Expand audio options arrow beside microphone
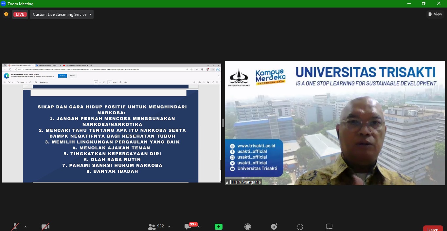 tap(26, 227)
